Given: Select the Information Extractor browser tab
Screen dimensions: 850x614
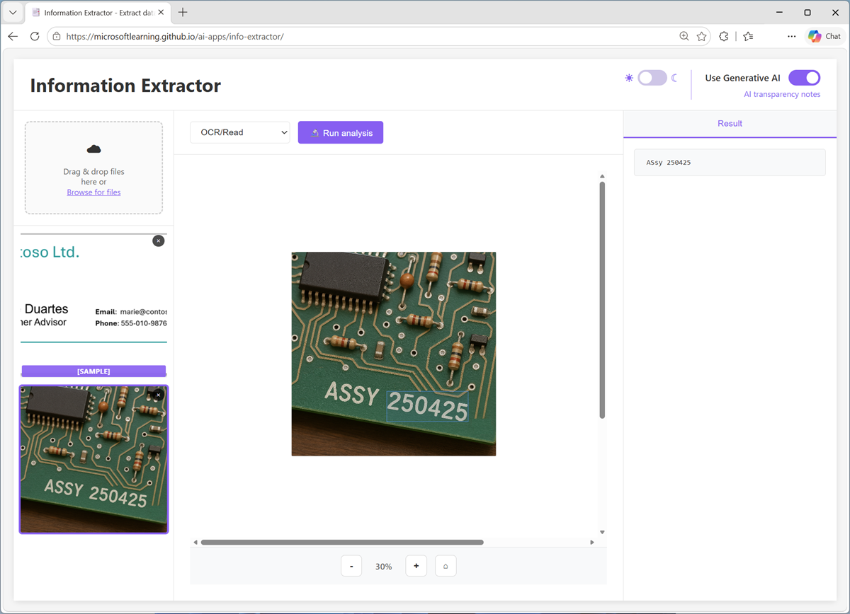Looking at the screenshot, I should pos(97,13).
